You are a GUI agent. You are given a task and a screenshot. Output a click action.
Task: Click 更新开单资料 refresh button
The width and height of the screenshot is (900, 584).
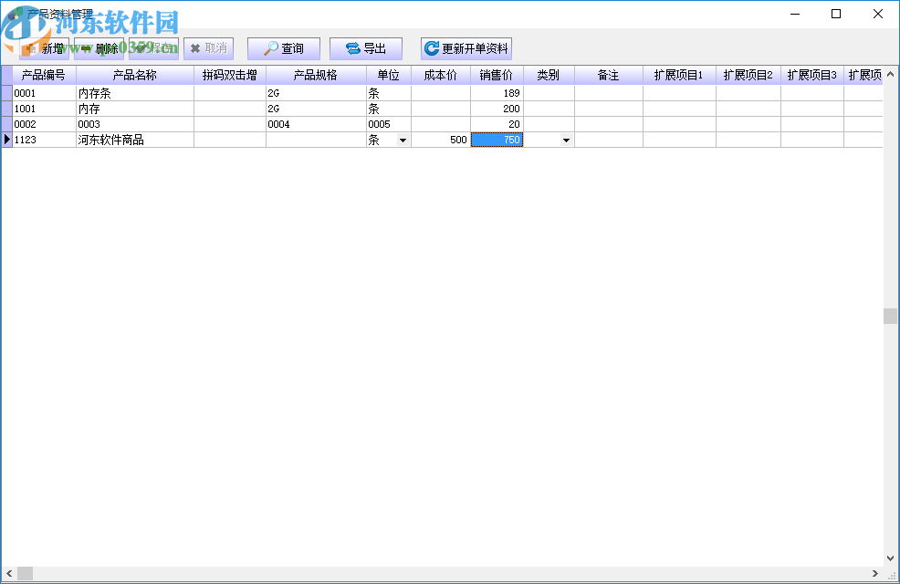pyautogui.click(x=466, y=48)
